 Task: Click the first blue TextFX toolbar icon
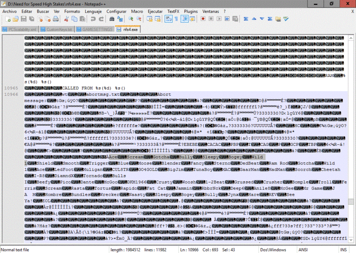coord(246,19)
